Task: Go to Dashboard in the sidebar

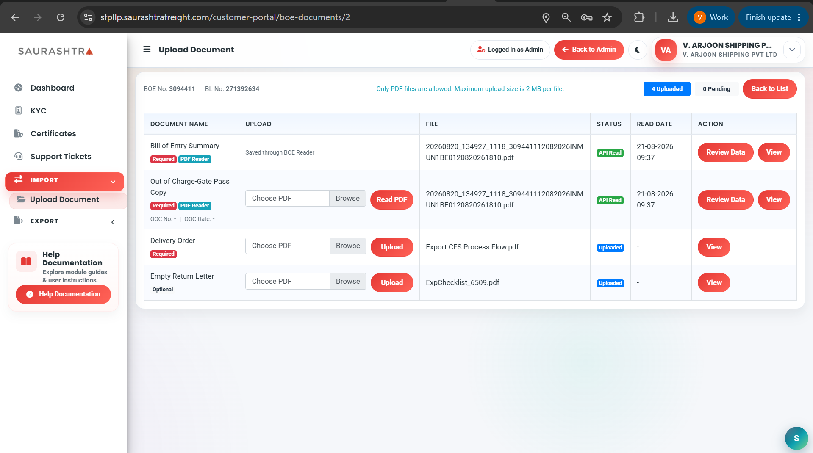Action: pos(52,88)
